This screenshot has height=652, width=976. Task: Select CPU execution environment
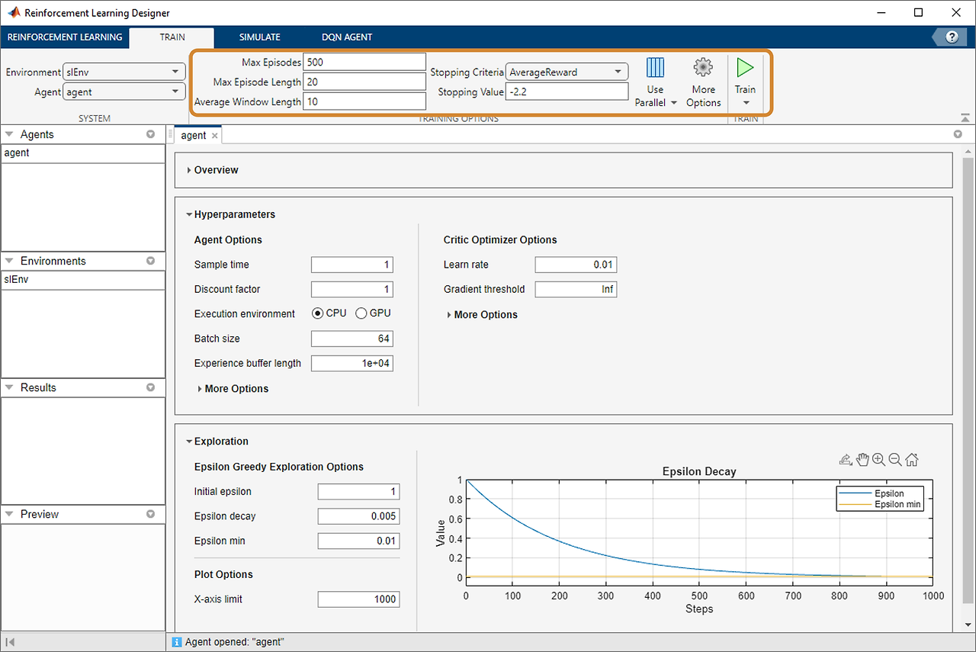coord(317,313)
